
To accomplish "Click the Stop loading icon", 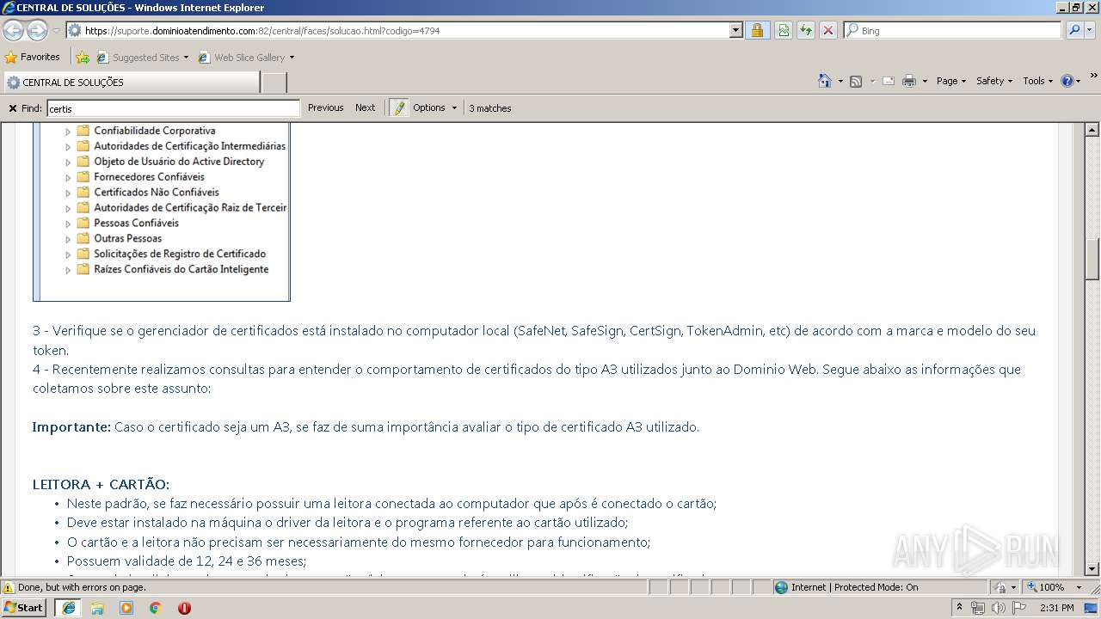I will pyautogui.click(x=828, y=30).
